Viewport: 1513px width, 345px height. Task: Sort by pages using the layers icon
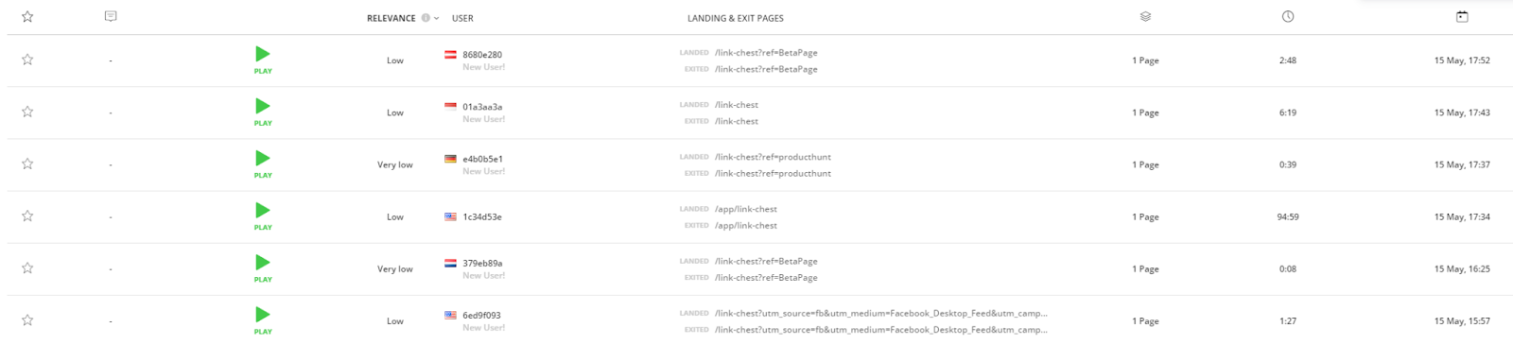point(1145,17)
